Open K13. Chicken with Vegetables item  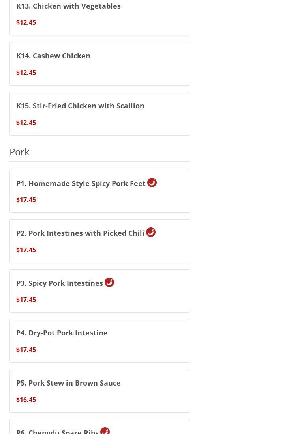(68, 6)
